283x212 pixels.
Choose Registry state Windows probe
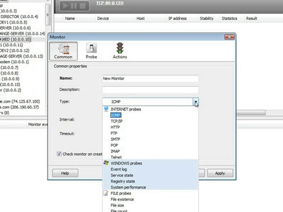pos(123,181)
